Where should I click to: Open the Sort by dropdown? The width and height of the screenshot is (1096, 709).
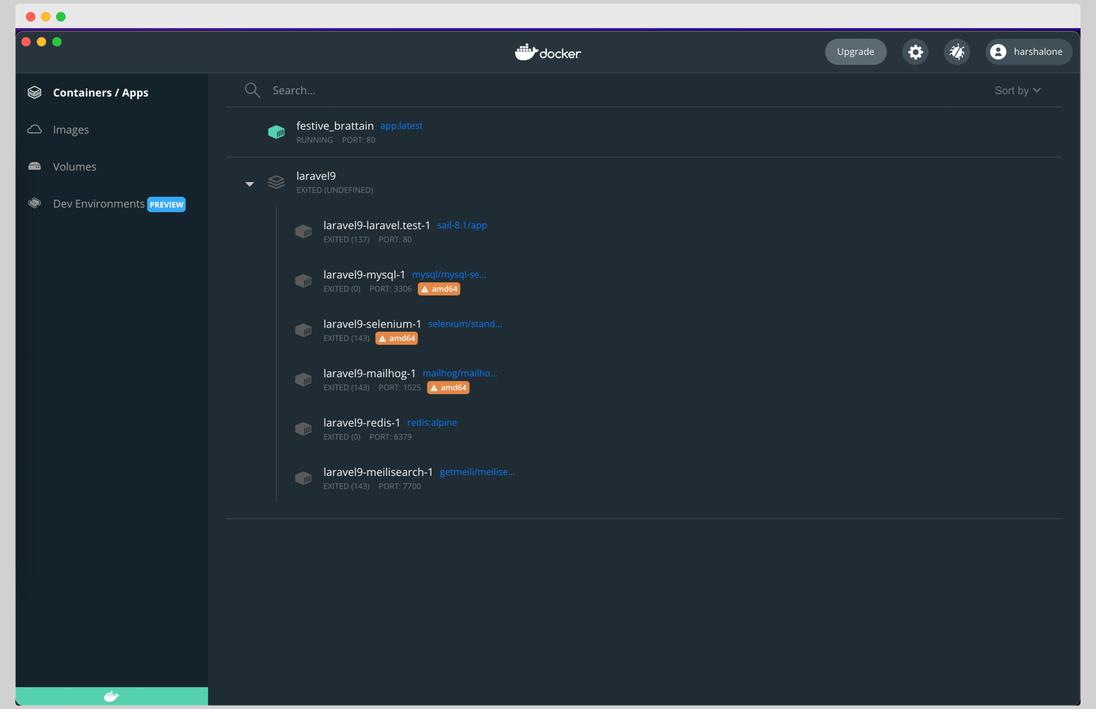pyautogui.click(x=1017, y=90)
